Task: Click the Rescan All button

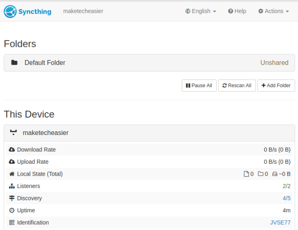Action: [237, 86]
